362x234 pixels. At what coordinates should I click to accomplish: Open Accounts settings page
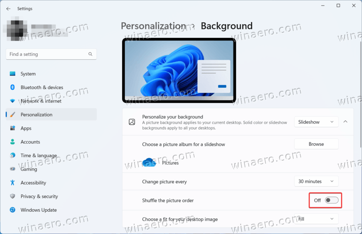(x=51, y=142)
